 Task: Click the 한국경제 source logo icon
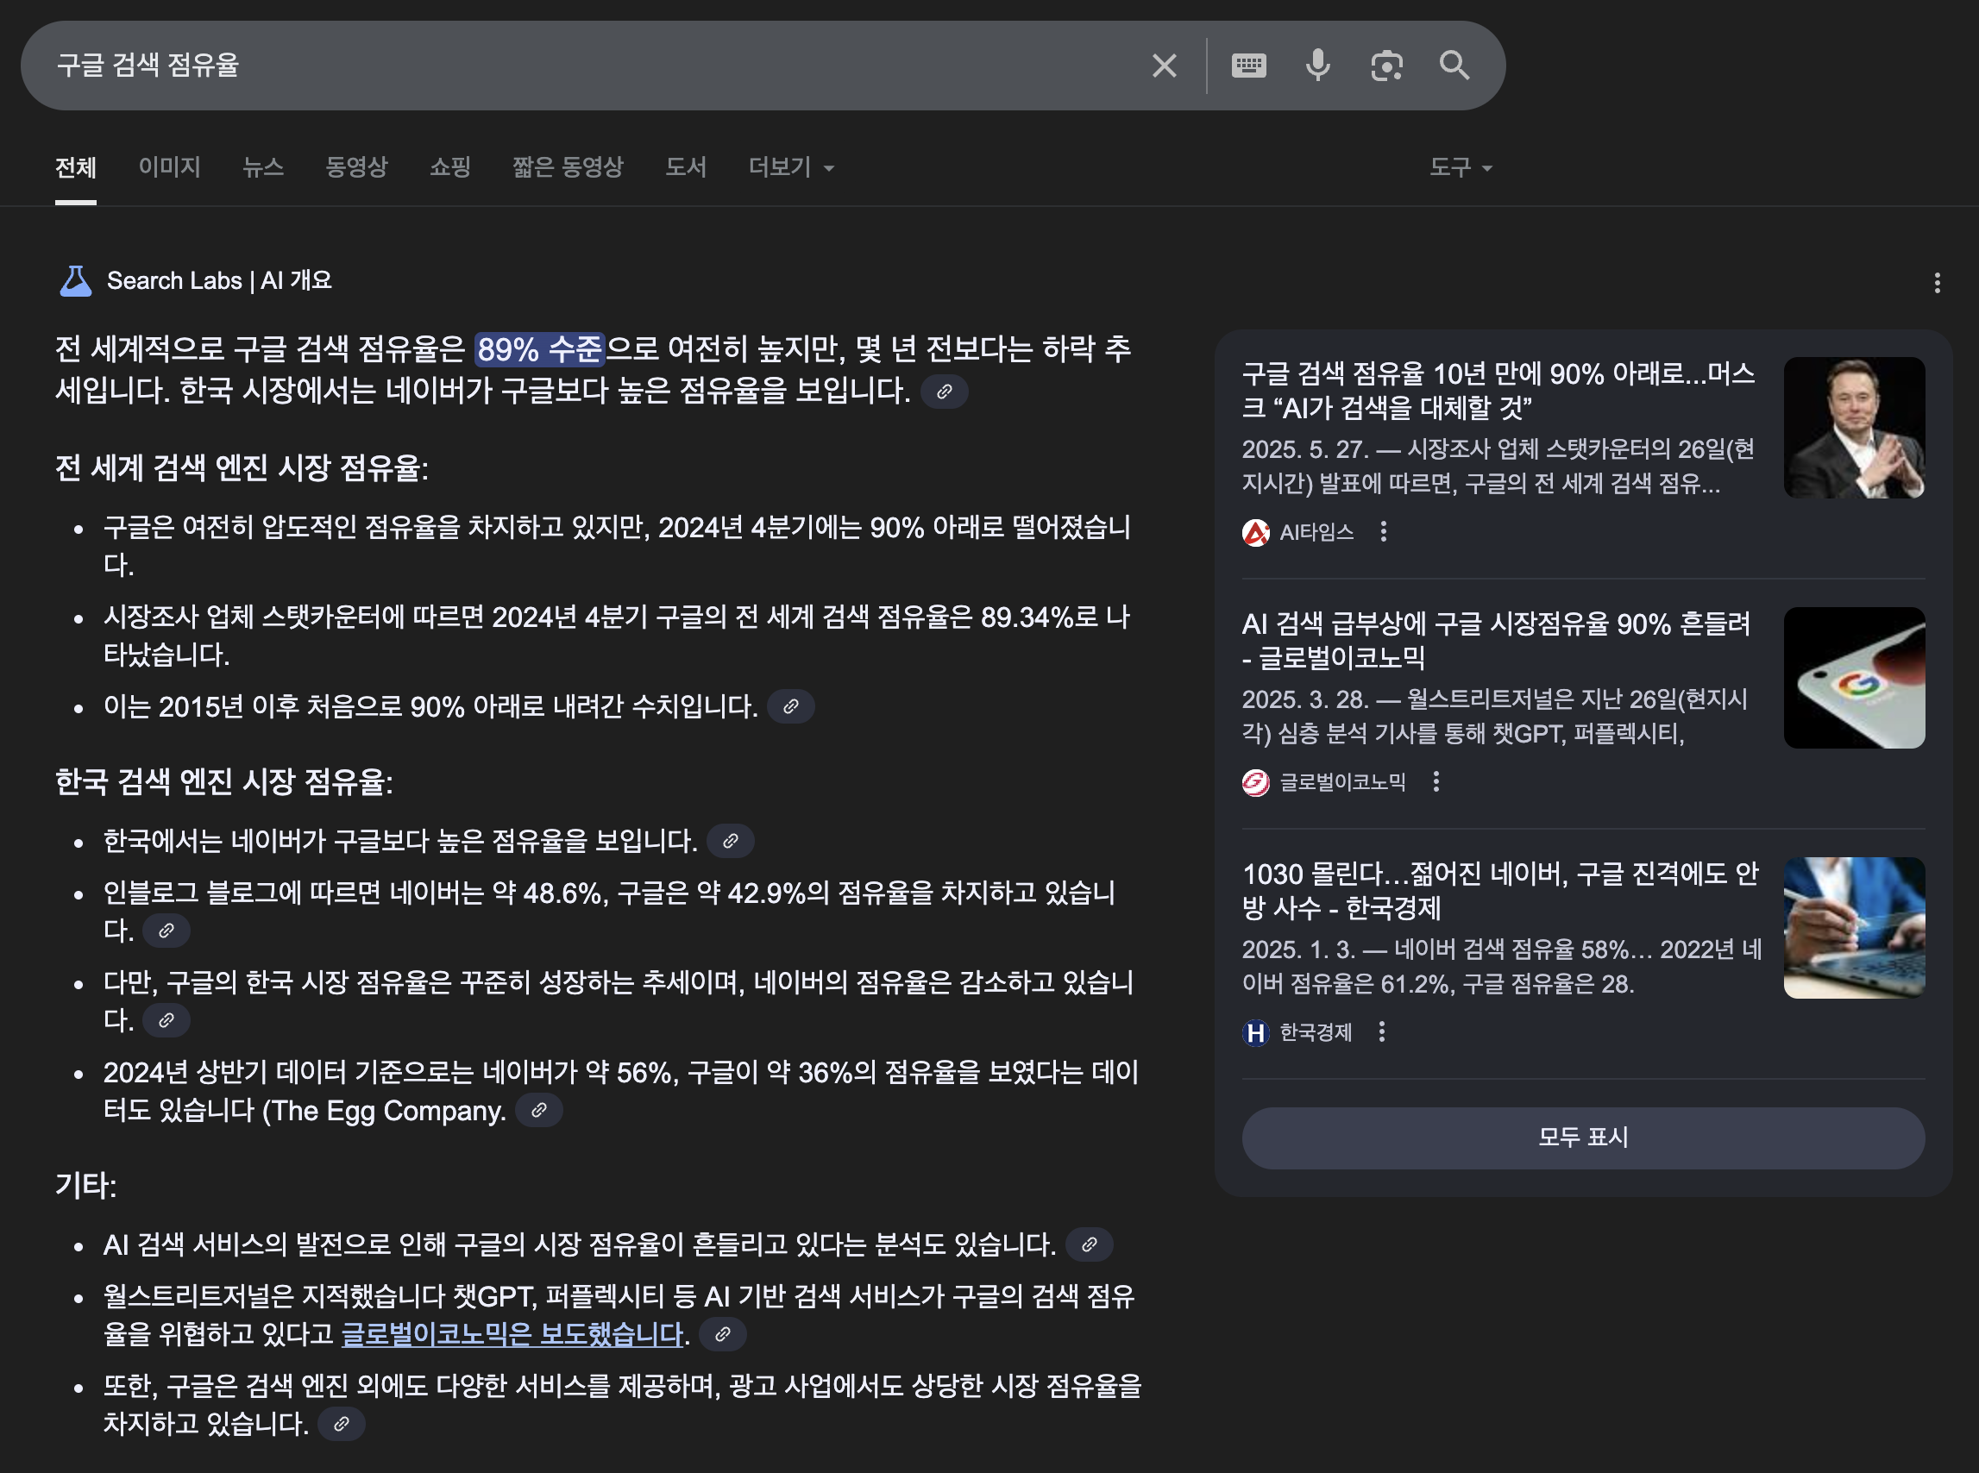tap(1256, 1032)
